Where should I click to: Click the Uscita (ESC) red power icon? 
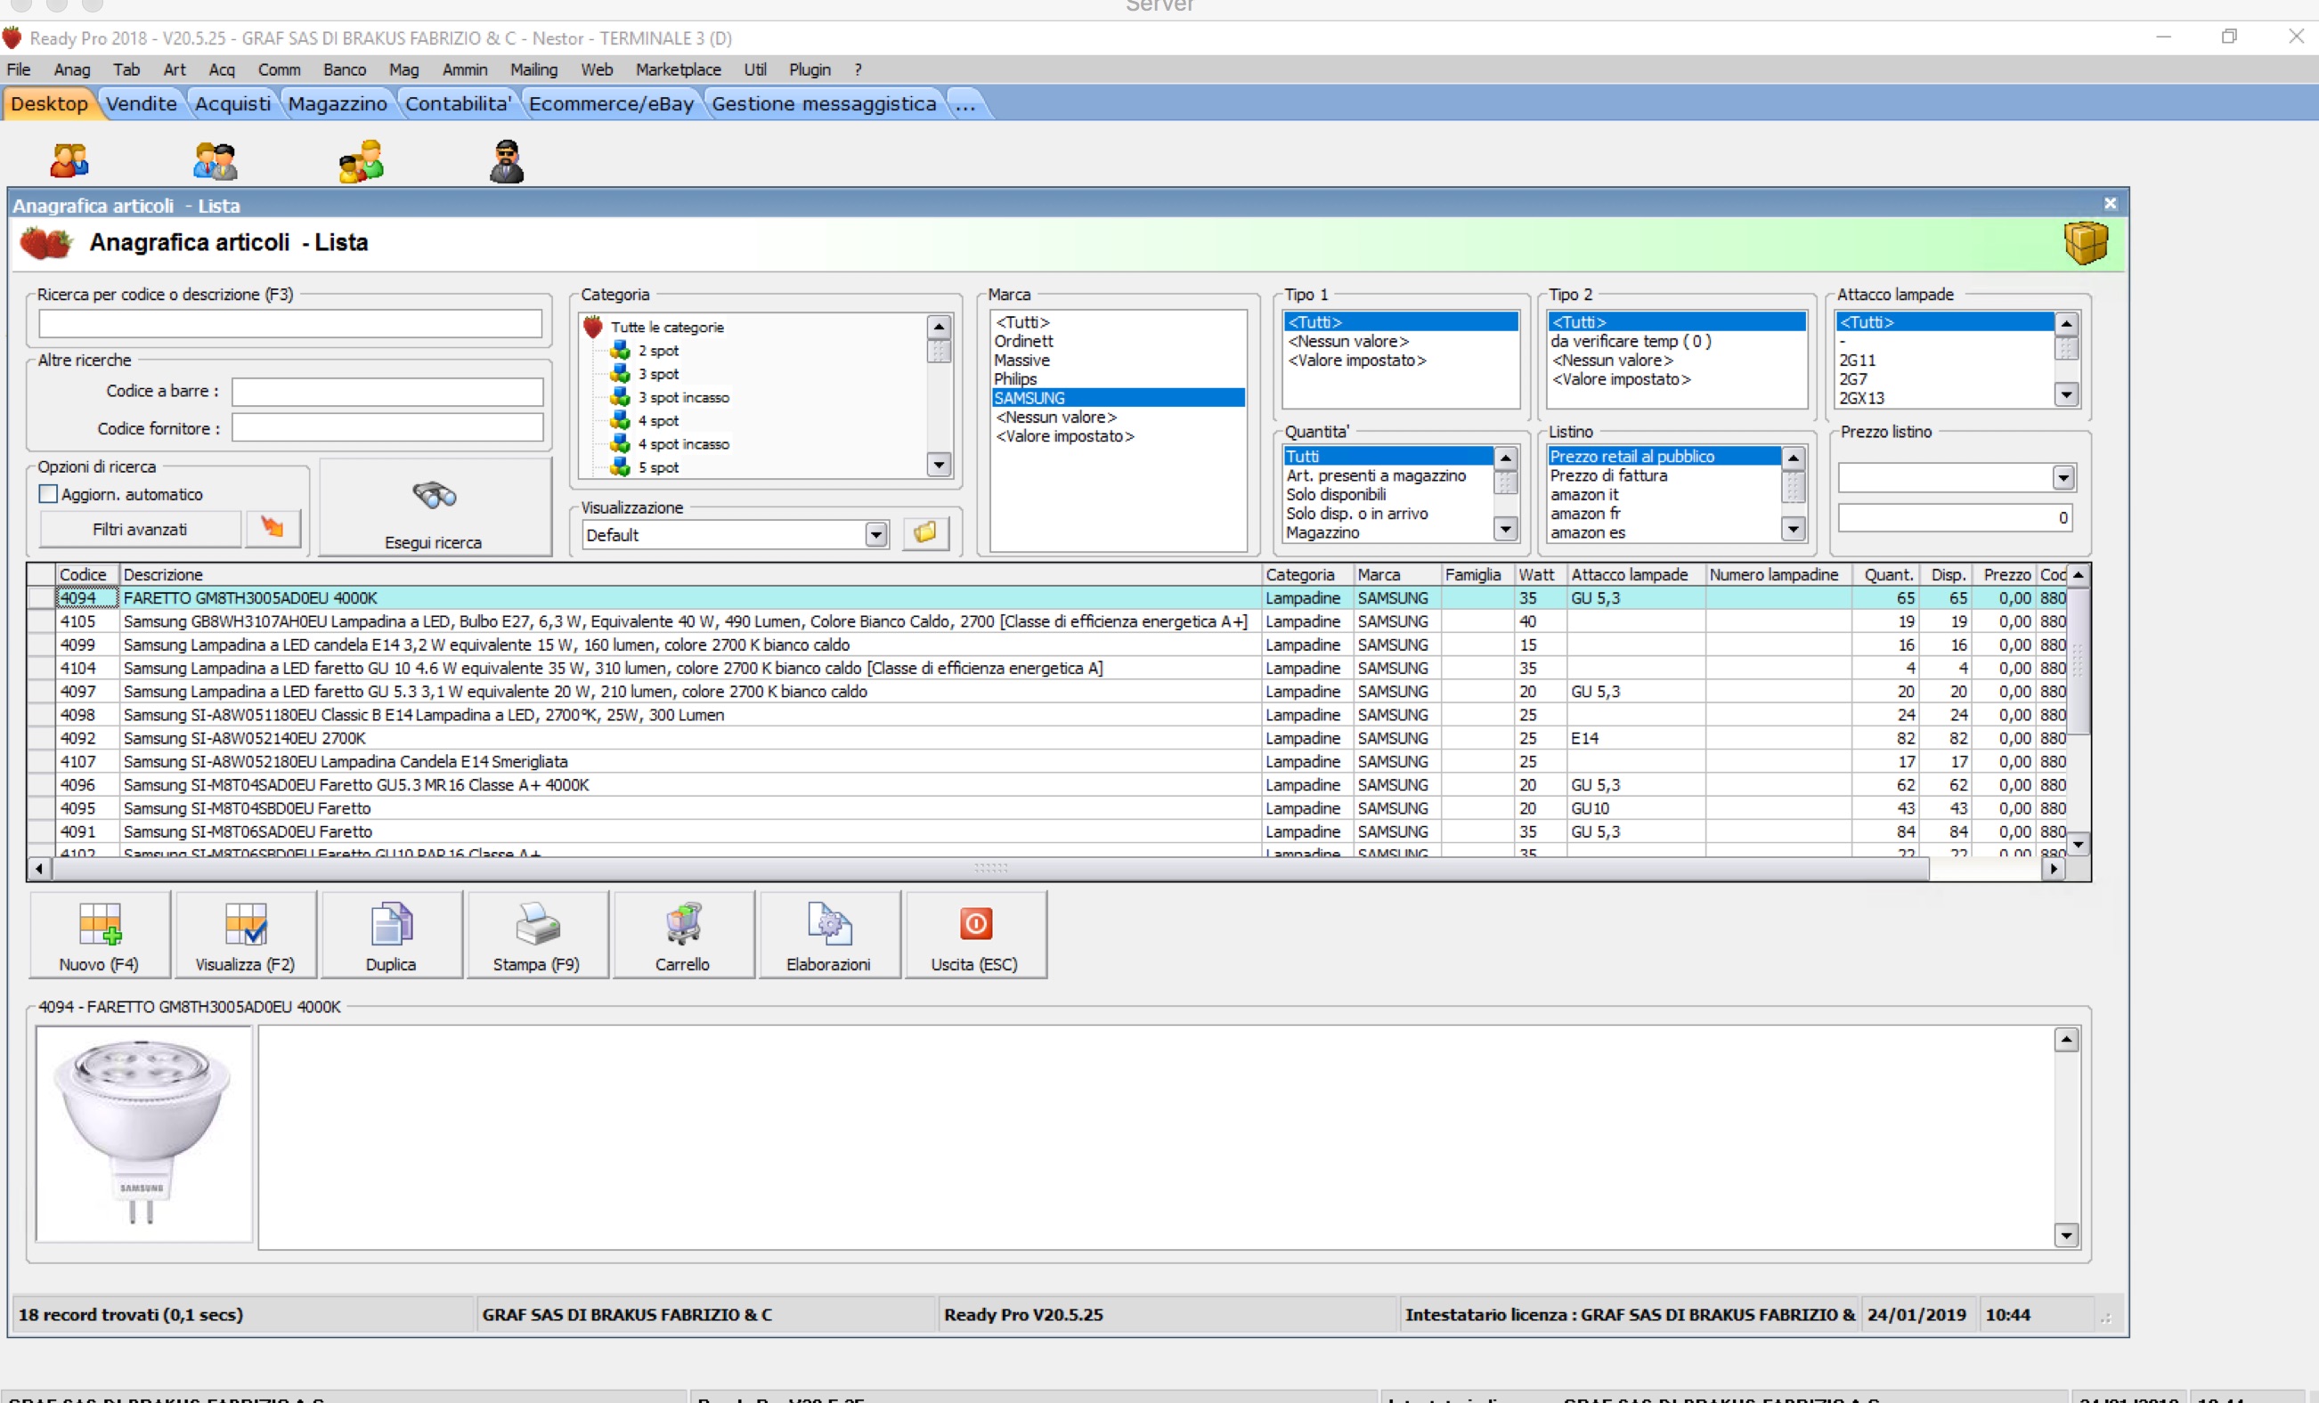pos(975,925)
